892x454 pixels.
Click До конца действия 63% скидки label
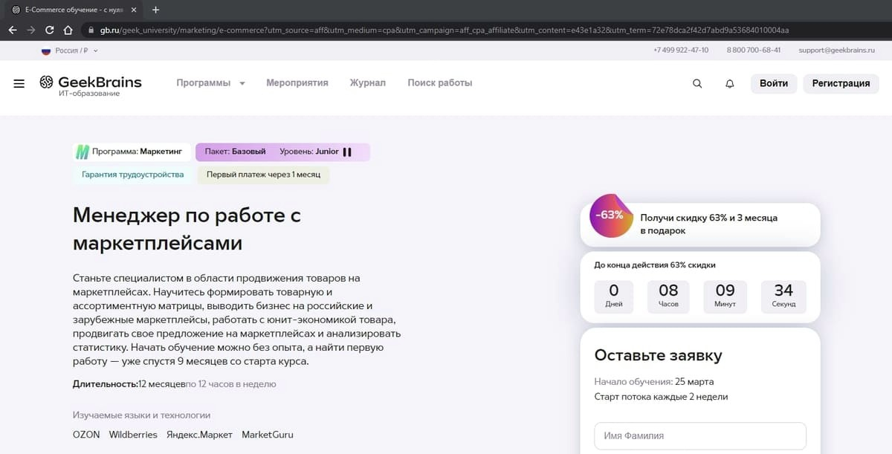coord(655,265)
